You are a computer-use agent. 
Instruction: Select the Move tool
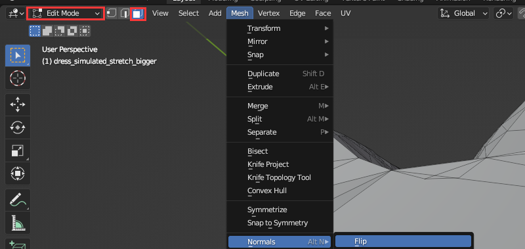[x=18, y=105]
